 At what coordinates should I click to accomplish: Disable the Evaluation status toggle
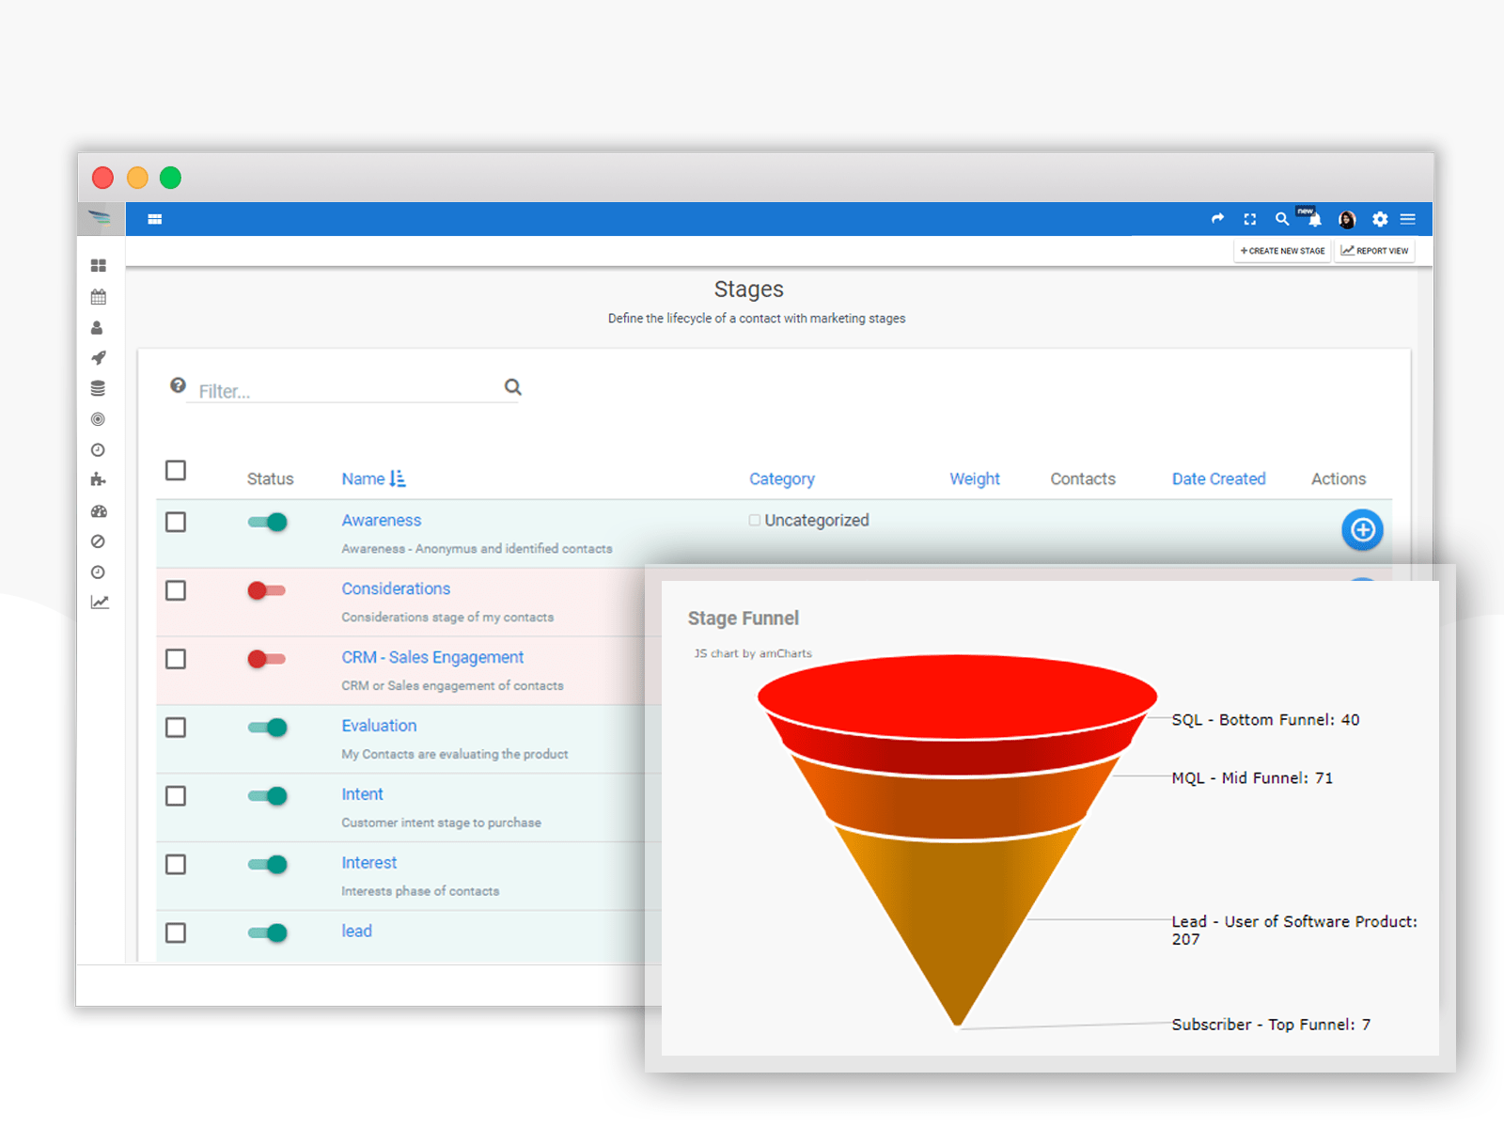point(267,728)
